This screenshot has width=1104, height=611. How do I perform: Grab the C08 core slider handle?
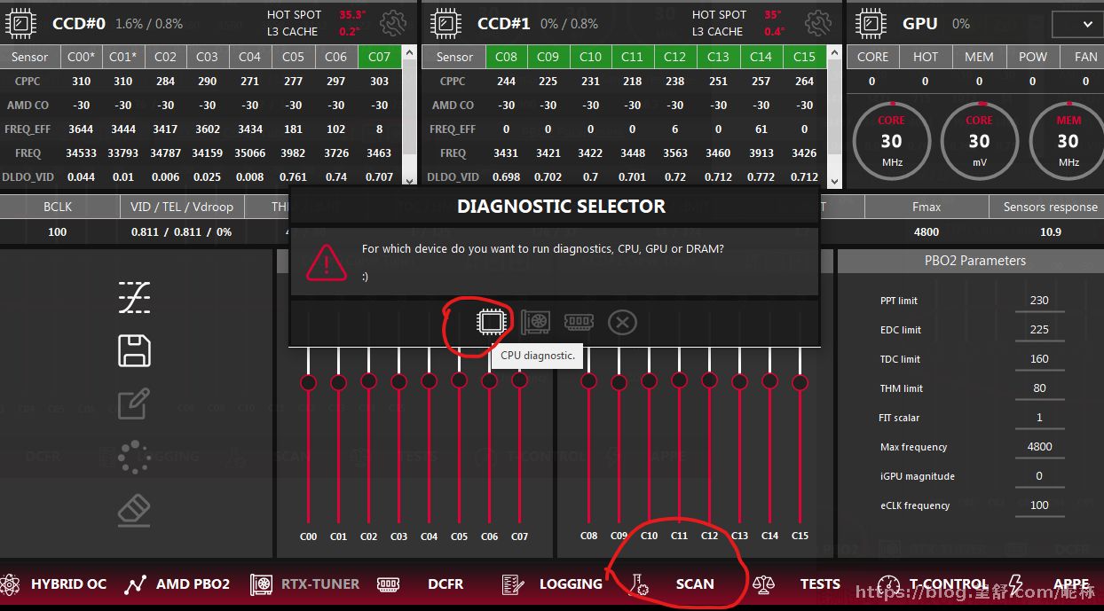point(588,380)
